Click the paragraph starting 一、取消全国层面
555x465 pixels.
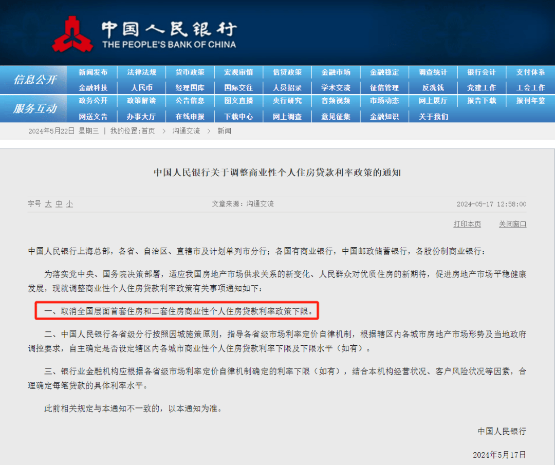point(179,311)
